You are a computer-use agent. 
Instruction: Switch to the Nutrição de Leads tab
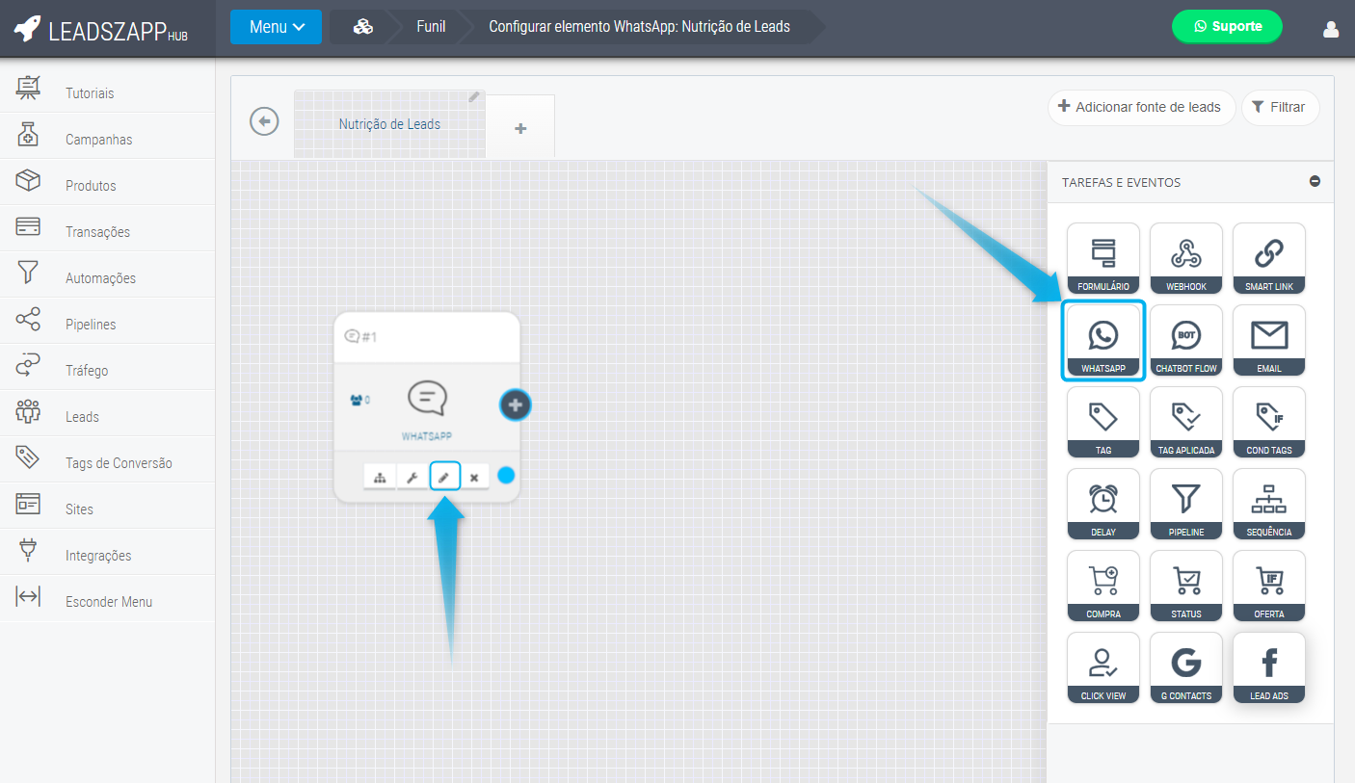click(x=389, y=124)
